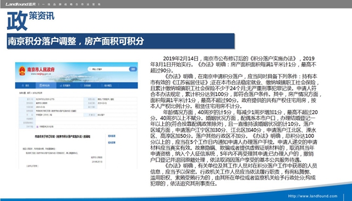The height and width of the screenshot is (201, 352).
Task: Click the breadcrumb home link under navigation
Action: tap(29, 93)
